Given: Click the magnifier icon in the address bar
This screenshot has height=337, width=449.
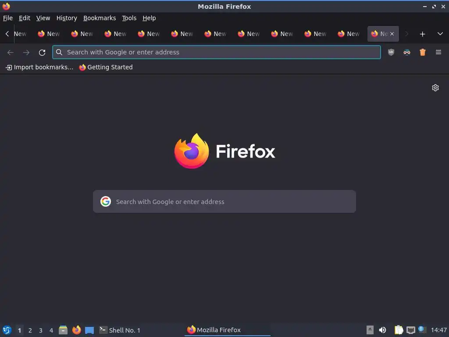Looking at the screenshot, I should pos(59,52).
